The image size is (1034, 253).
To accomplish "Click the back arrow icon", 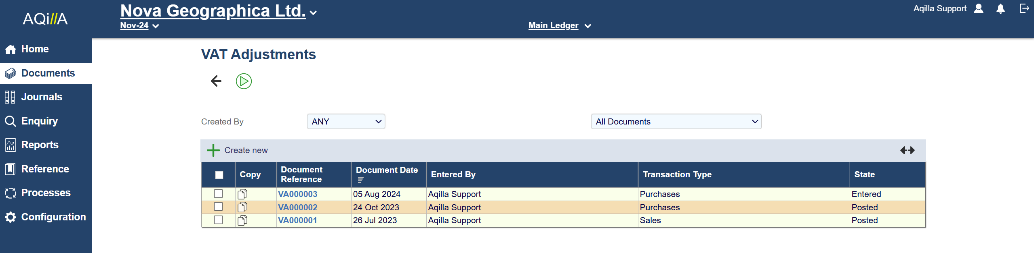I will (x=216, y=81).
